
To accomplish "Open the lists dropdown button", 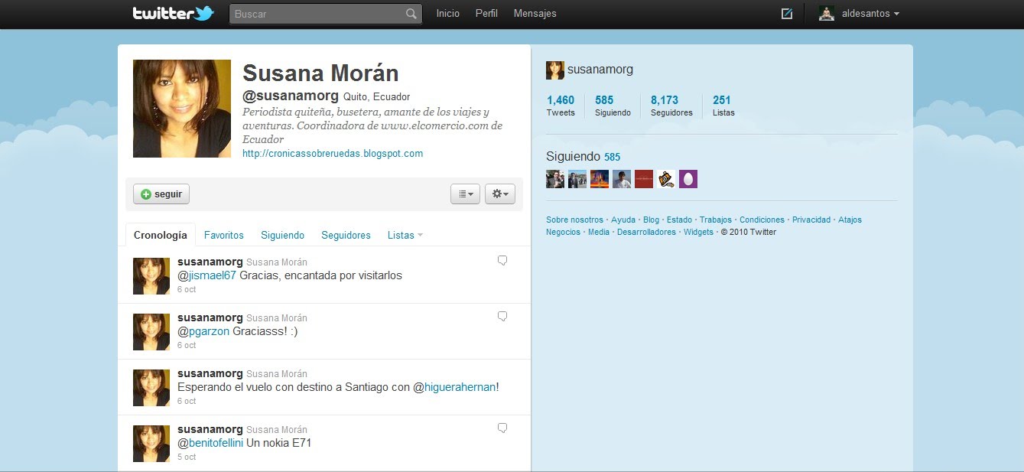I will pyautogui.click(x=465, y=194).
